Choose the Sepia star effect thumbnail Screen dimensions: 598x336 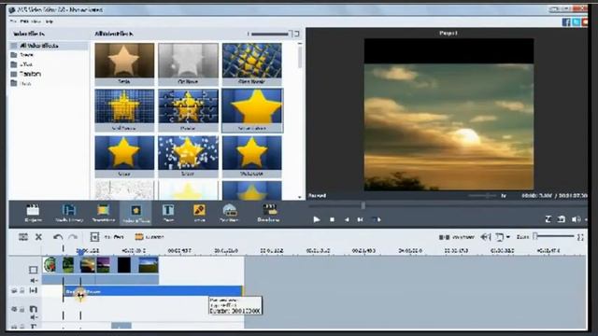pyautogui.click(x=124, y=64)
